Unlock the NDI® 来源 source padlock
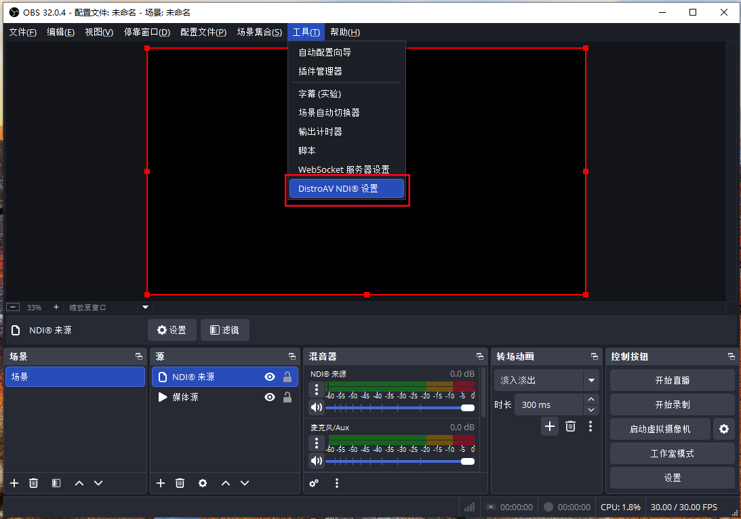741x519 pixels. (287, 377)
